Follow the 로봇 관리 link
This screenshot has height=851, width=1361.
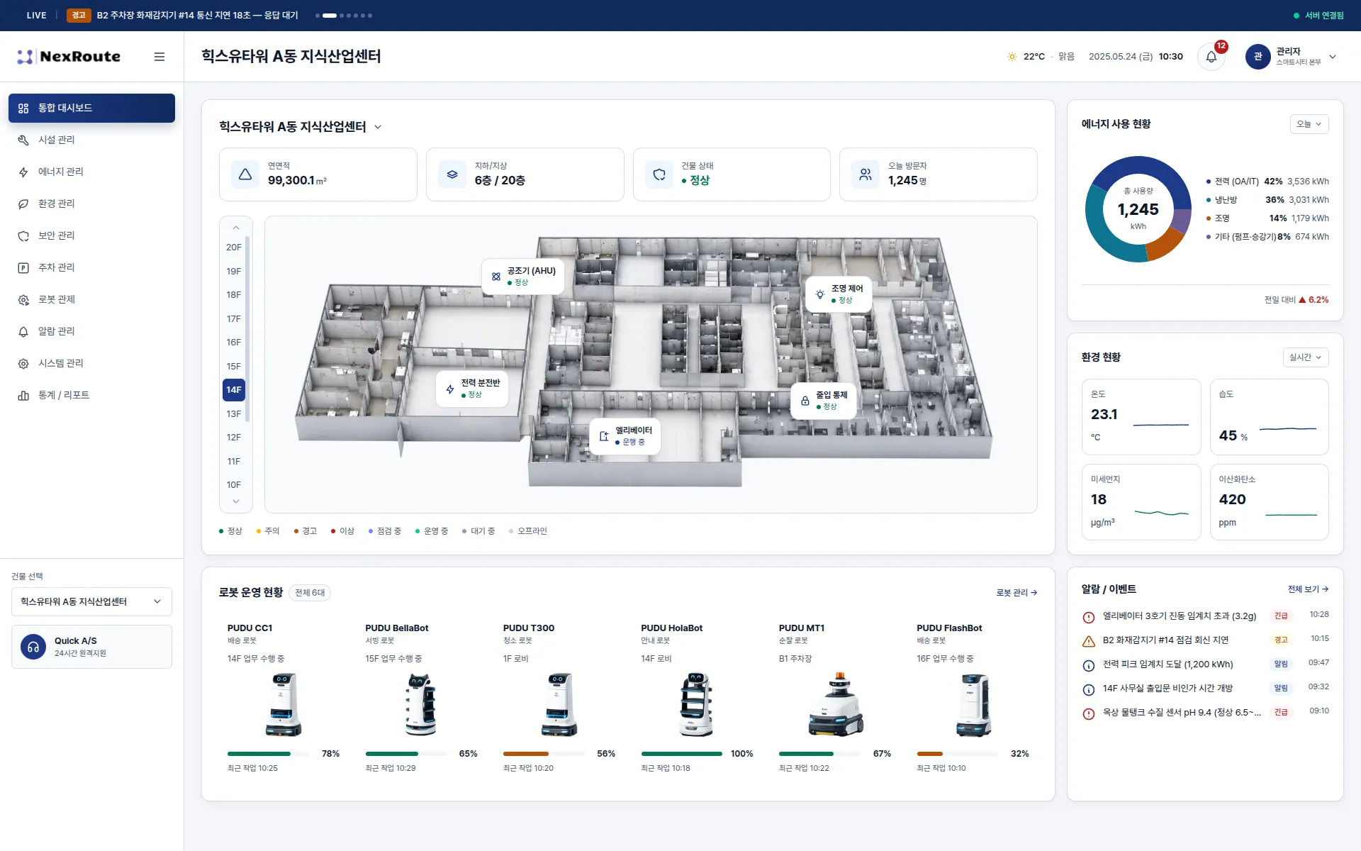1016,593
